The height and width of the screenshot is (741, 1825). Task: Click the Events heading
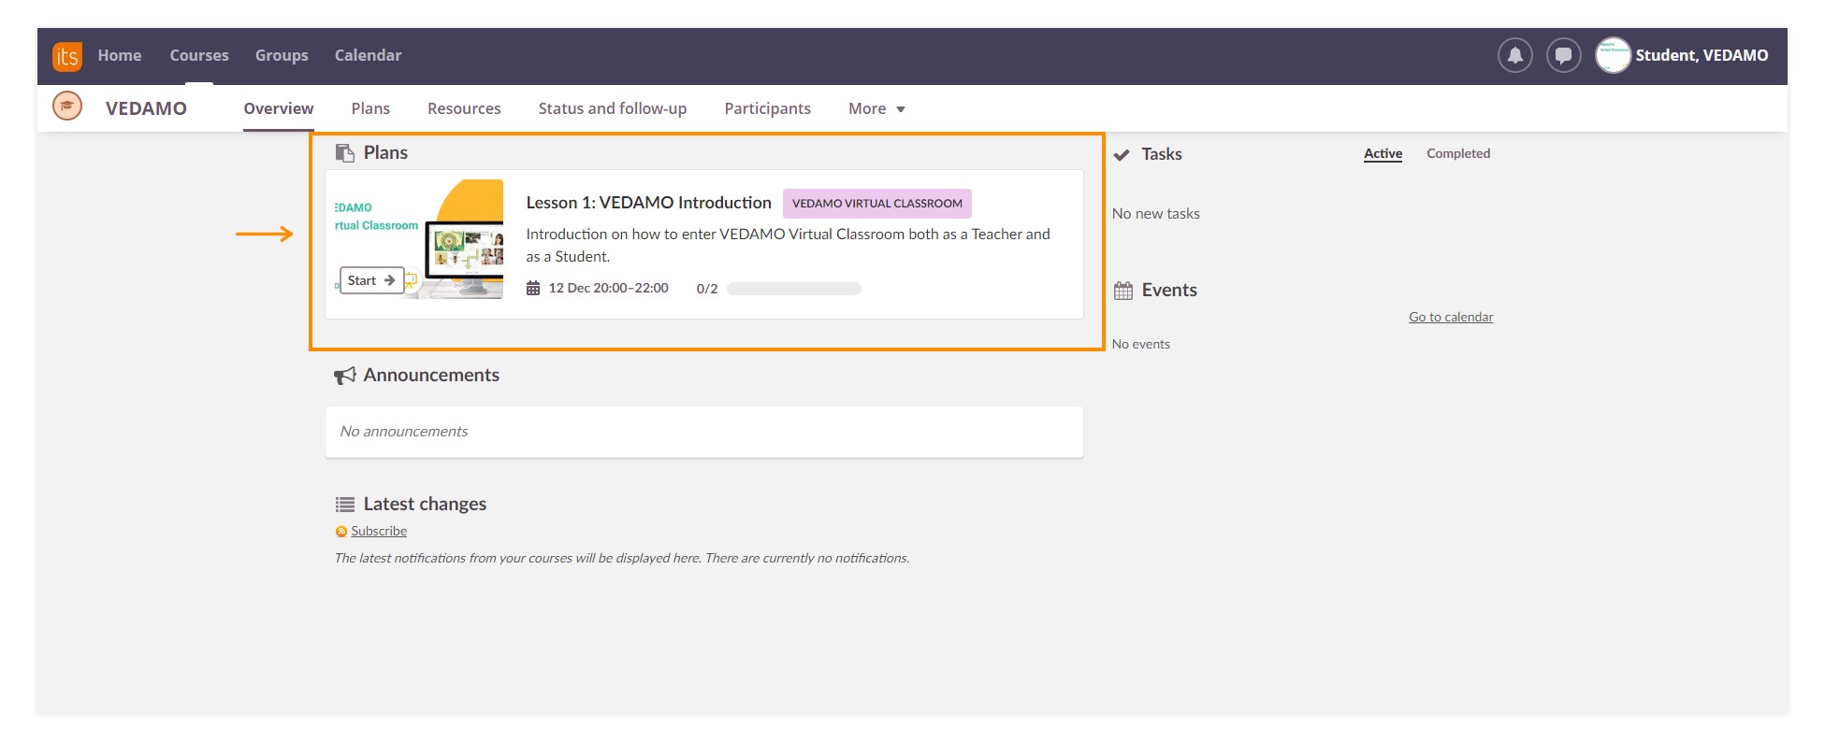click(x=1169, y=290)
